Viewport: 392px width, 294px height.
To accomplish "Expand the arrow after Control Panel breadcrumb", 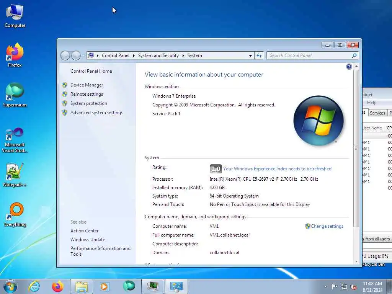I will [x=134, y=56].
